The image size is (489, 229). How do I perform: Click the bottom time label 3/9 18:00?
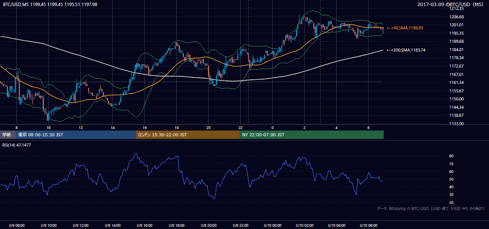(x=176, y=226)
